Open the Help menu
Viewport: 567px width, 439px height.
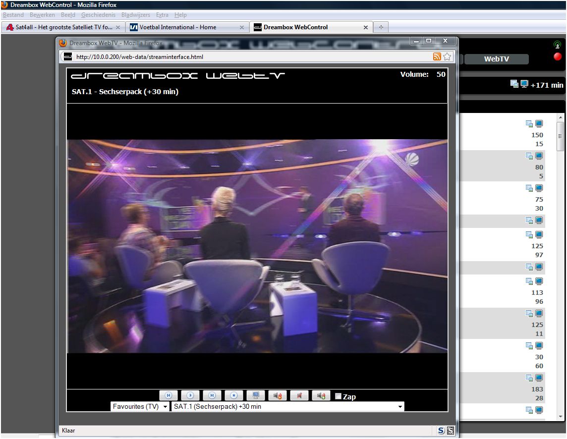(180, 15)
